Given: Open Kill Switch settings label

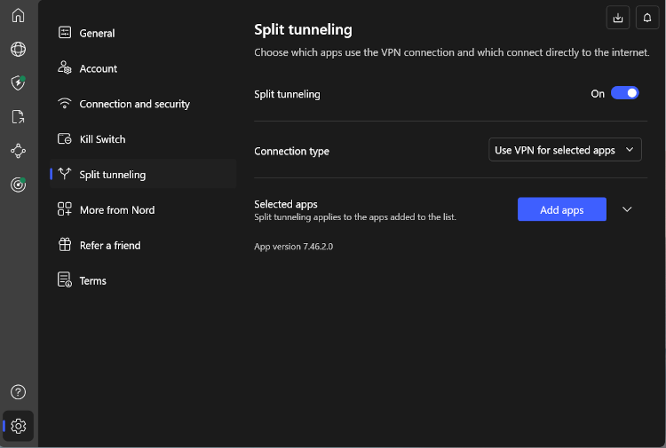Looking at the screenshot, I should click(x=102, y=139).
